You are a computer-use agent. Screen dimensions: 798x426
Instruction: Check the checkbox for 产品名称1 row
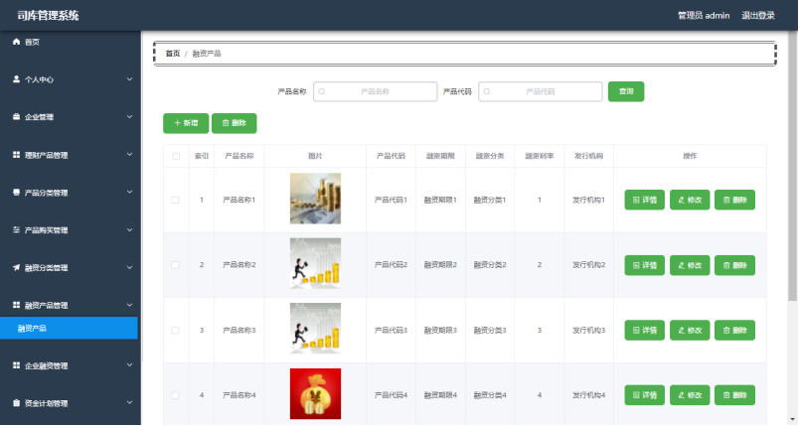pyautogui.click(x=175, y=201)
